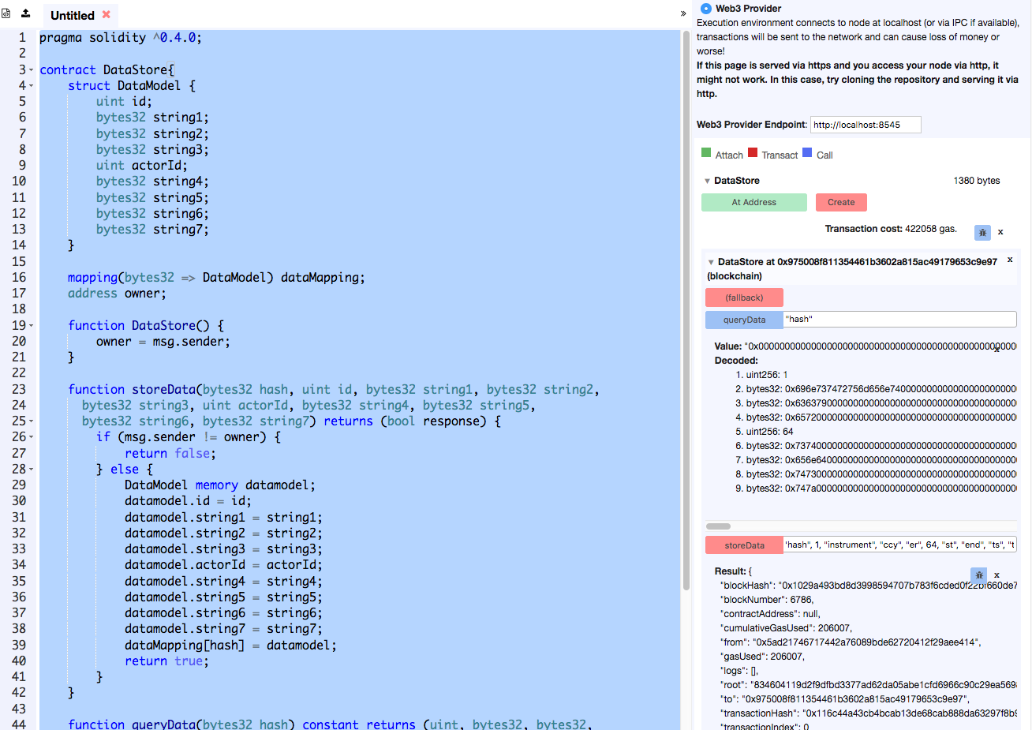Click the "address owner;" code line
This screenshot has width=1032, height=730.
(x=117, y=294)
